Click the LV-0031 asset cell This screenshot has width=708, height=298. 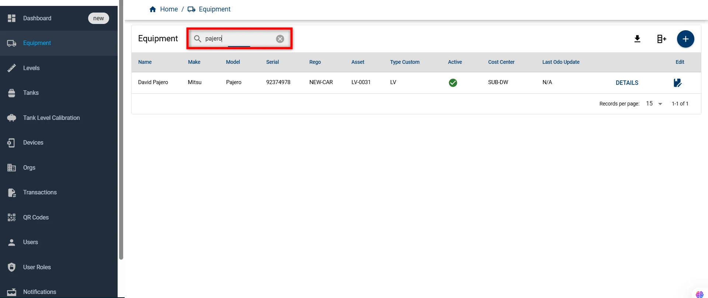(x=361, y=82)
